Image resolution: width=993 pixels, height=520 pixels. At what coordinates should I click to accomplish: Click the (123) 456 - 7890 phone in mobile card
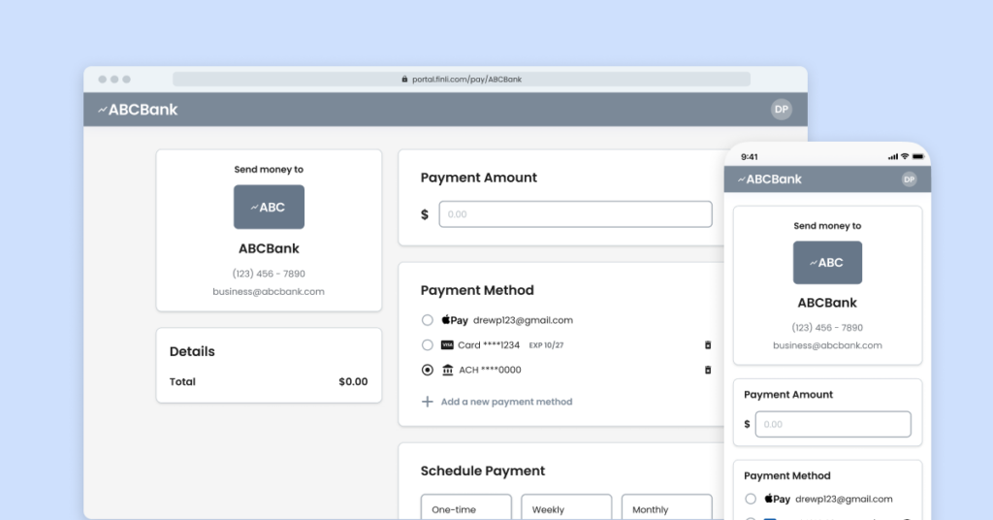[x=827, y=328]
